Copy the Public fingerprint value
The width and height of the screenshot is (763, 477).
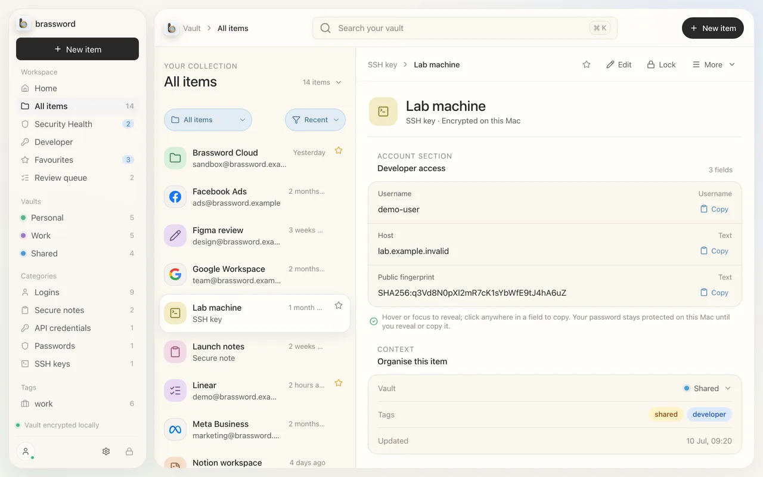click(714, 293)
